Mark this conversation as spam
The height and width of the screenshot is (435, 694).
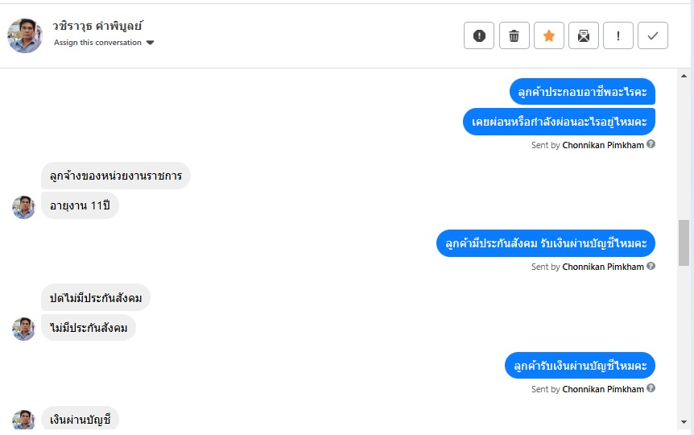[479, 35]
